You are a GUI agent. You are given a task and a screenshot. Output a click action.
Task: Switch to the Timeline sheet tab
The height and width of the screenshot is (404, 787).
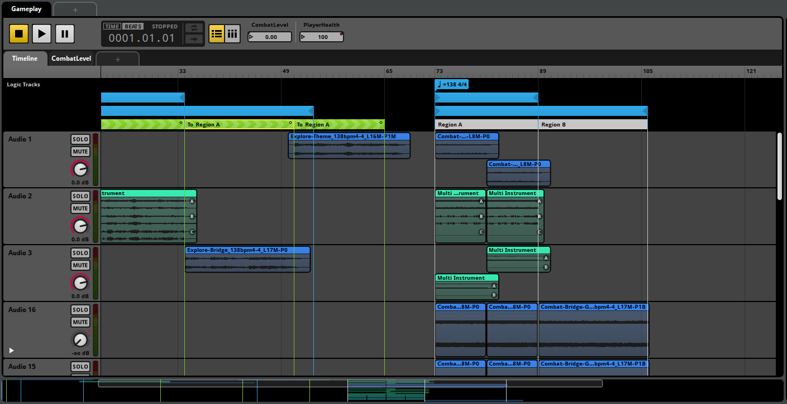[25, 59]
